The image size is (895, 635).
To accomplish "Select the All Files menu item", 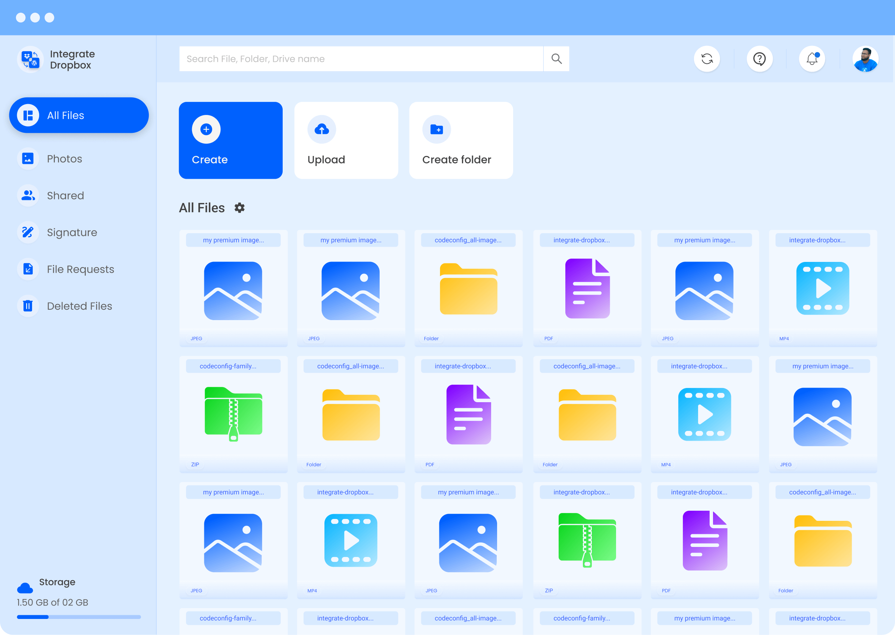I will [78, 115].
